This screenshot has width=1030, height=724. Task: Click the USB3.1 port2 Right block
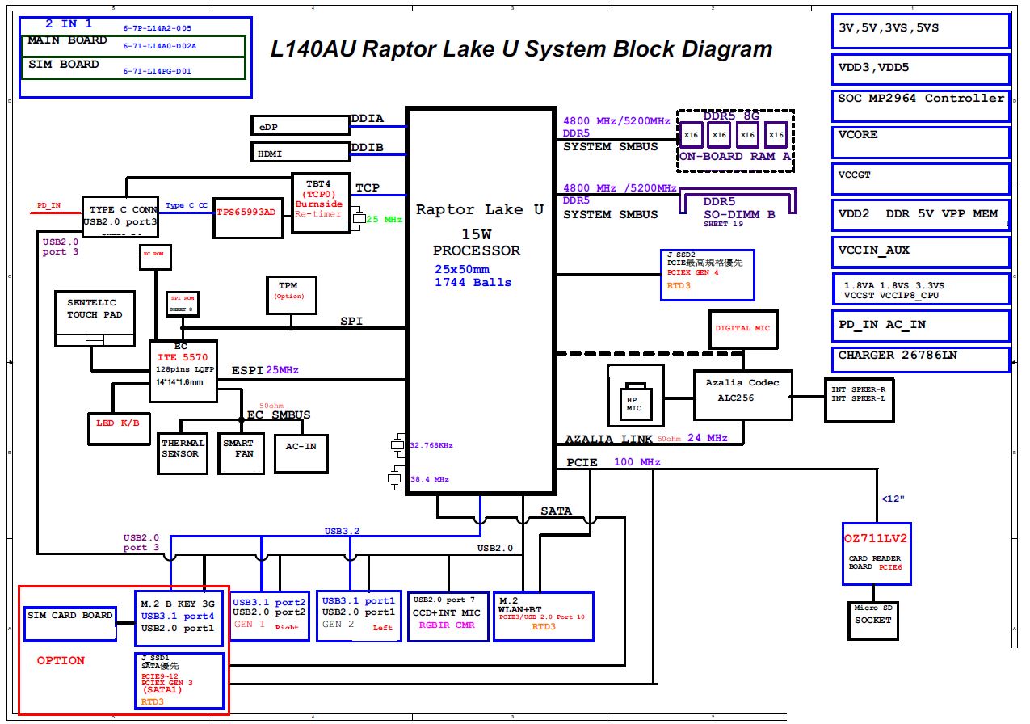[270, 617]
